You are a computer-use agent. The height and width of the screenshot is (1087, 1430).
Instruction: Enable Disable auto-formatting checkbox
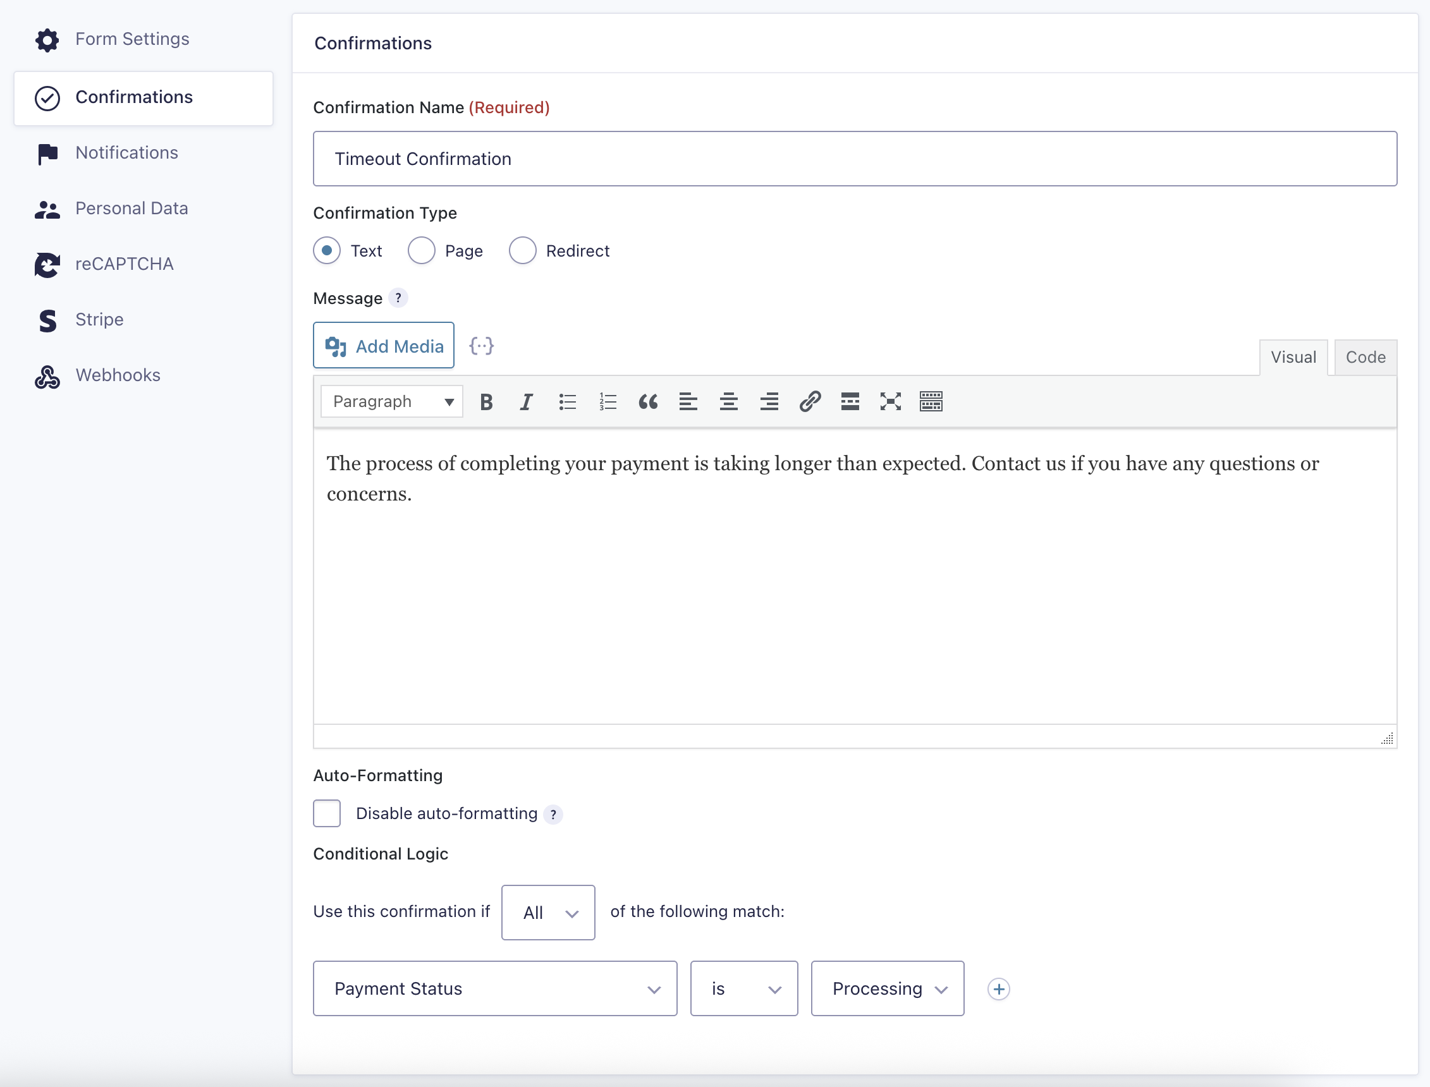coord(327,813)
